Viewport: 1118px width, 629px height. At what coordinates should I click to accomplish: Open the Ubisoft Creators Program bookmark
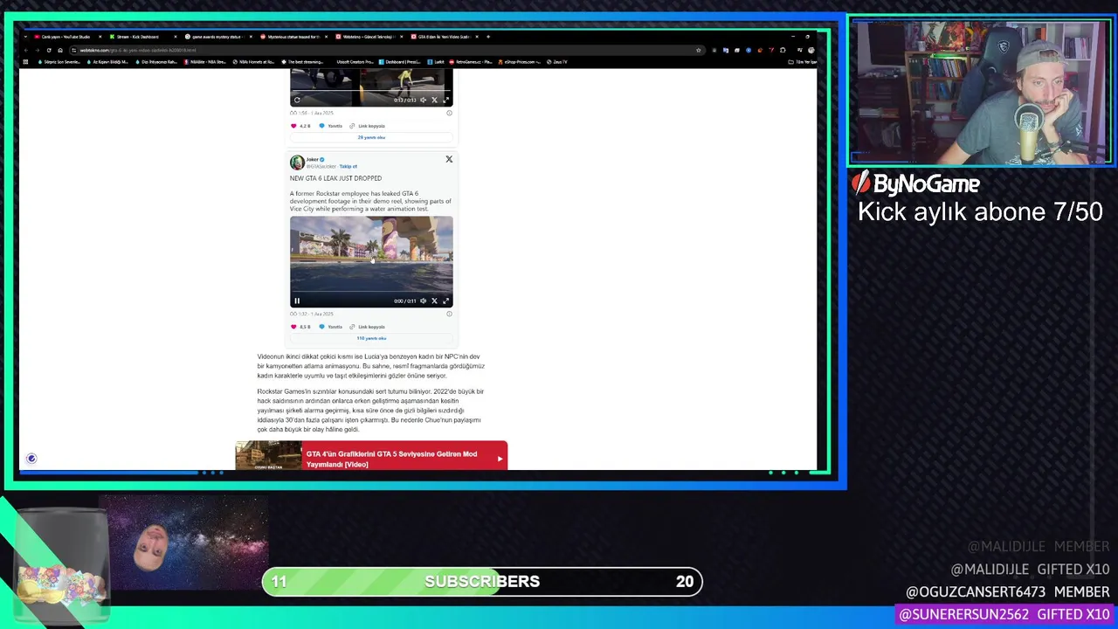tap(354, 62)
